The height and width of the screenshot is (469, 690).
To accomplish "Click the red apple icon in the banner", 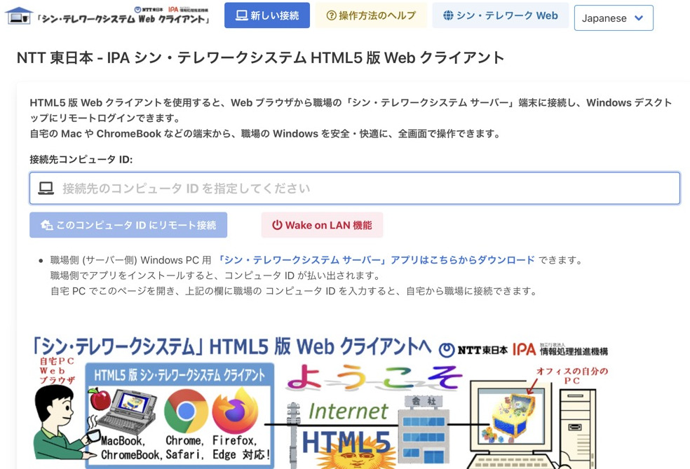I will (x=100, y=399).
